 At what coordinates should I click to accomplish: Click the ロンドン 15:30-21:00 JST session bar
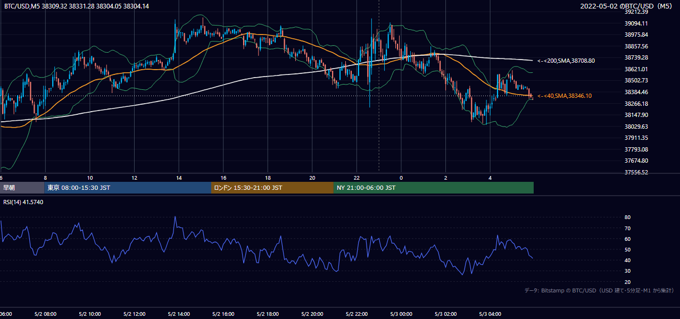tap(272, 188)
